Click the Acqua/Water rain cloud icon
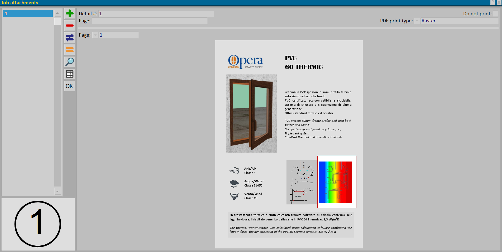This screenshot has width=502, height=252. click(x=234, y=184)
